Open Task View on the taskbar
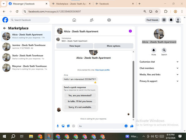The width and height of the screenshot is (186, 140). [22, 136]
